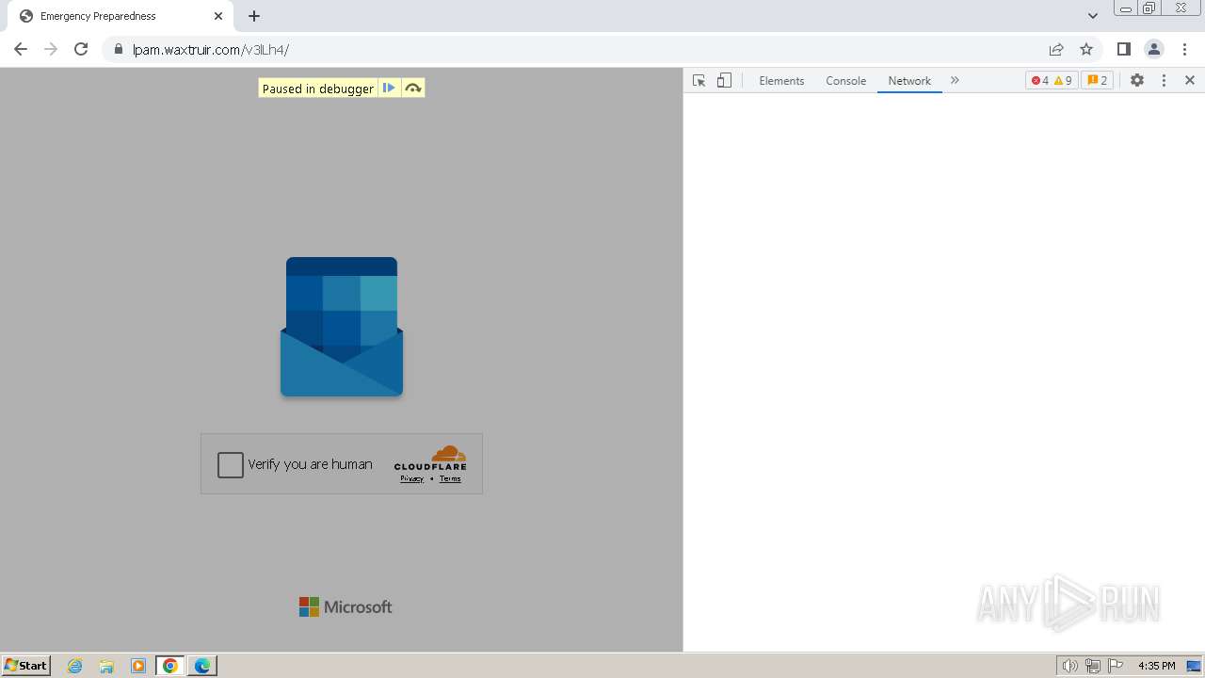The width and height of the screenshot is (1205, 678).
Task: Check the Verify you are human box
Action: [x=231, y=464]
